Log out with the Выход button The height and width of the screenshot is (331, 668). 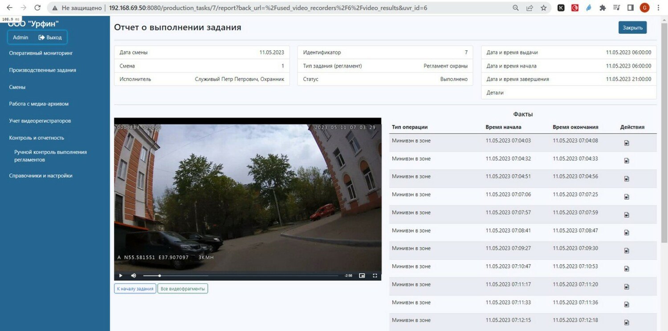coord(50,37)
